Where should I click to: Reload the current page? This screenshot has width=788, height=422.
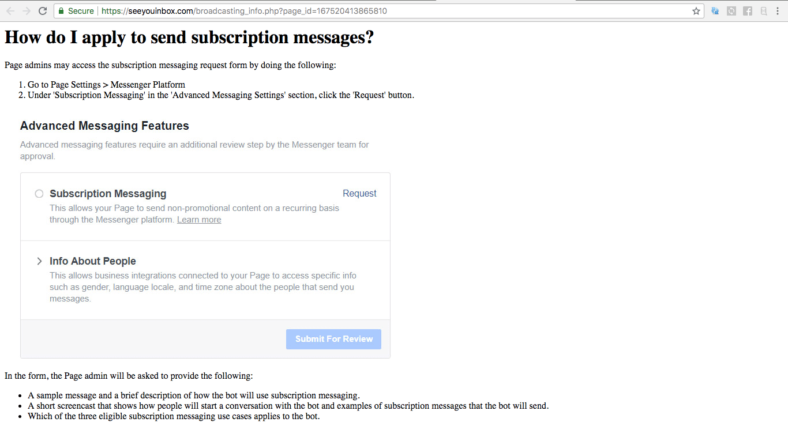(x=43, y=11)
